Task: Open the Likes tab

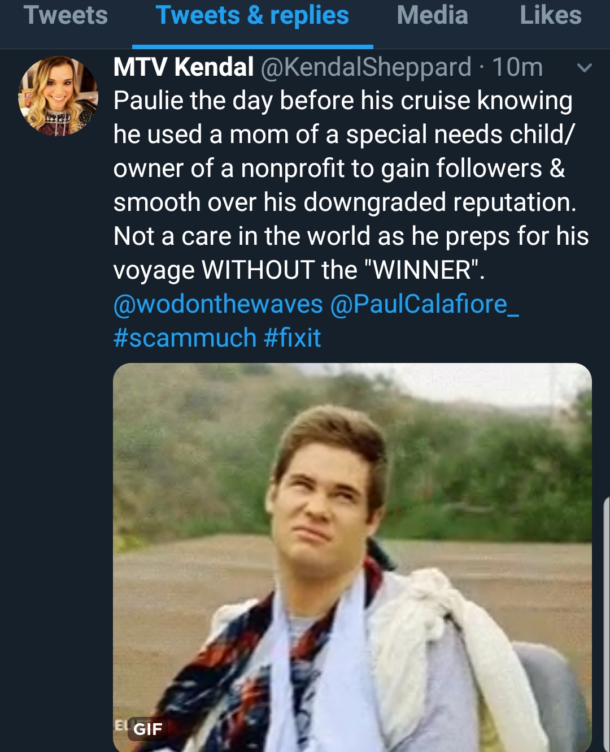Action: tap(551, 15)
